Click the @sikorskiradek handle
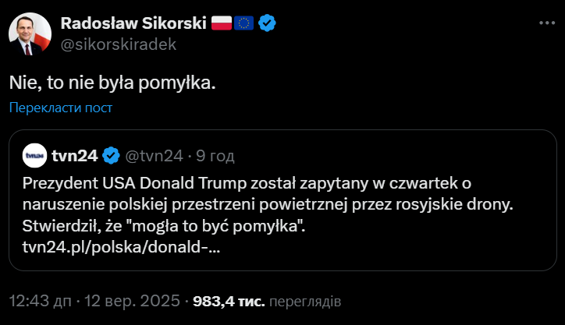This screenshot has width=565, height=325. point(118,44)
